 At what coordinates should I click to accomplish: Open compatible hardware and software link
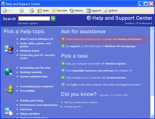99,71
